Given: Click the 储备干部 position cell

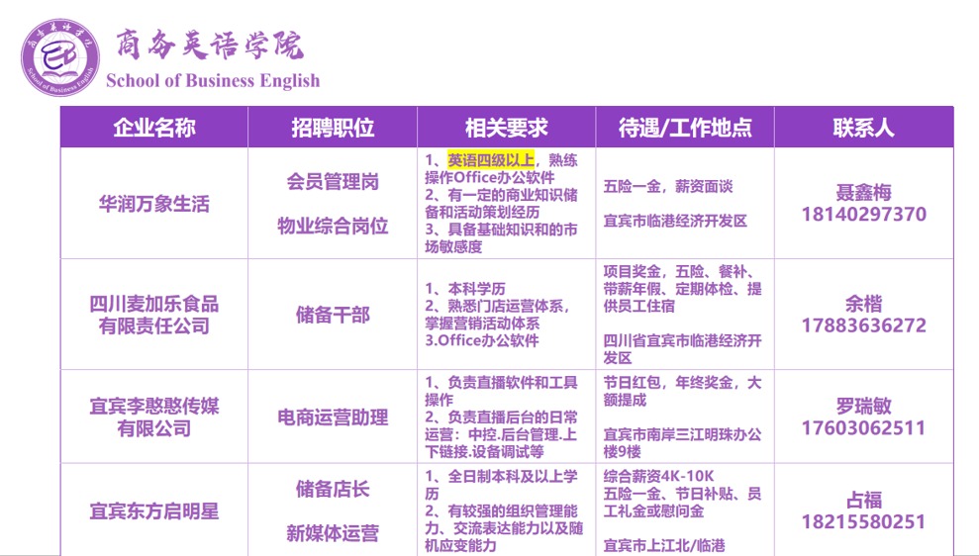Looking at the screenshot, I should [333, 315].
